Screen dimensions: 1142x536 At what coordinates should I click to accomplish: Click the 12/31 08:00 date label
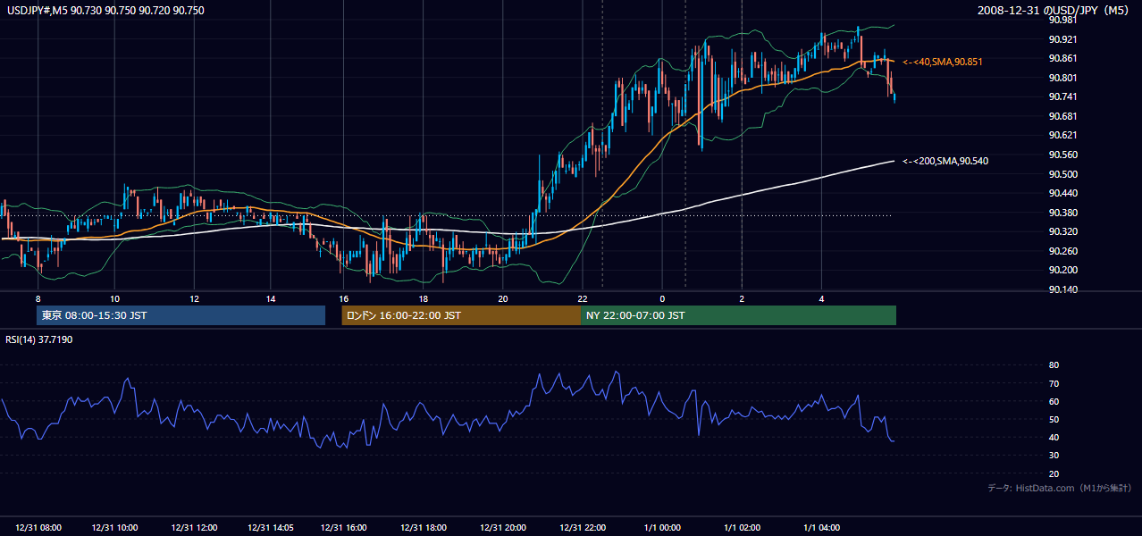click(38, 528)
